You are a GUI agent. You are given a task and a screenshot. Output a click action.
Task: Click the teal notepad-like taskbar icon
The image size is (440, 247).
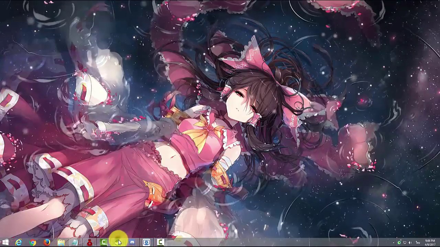75,243
